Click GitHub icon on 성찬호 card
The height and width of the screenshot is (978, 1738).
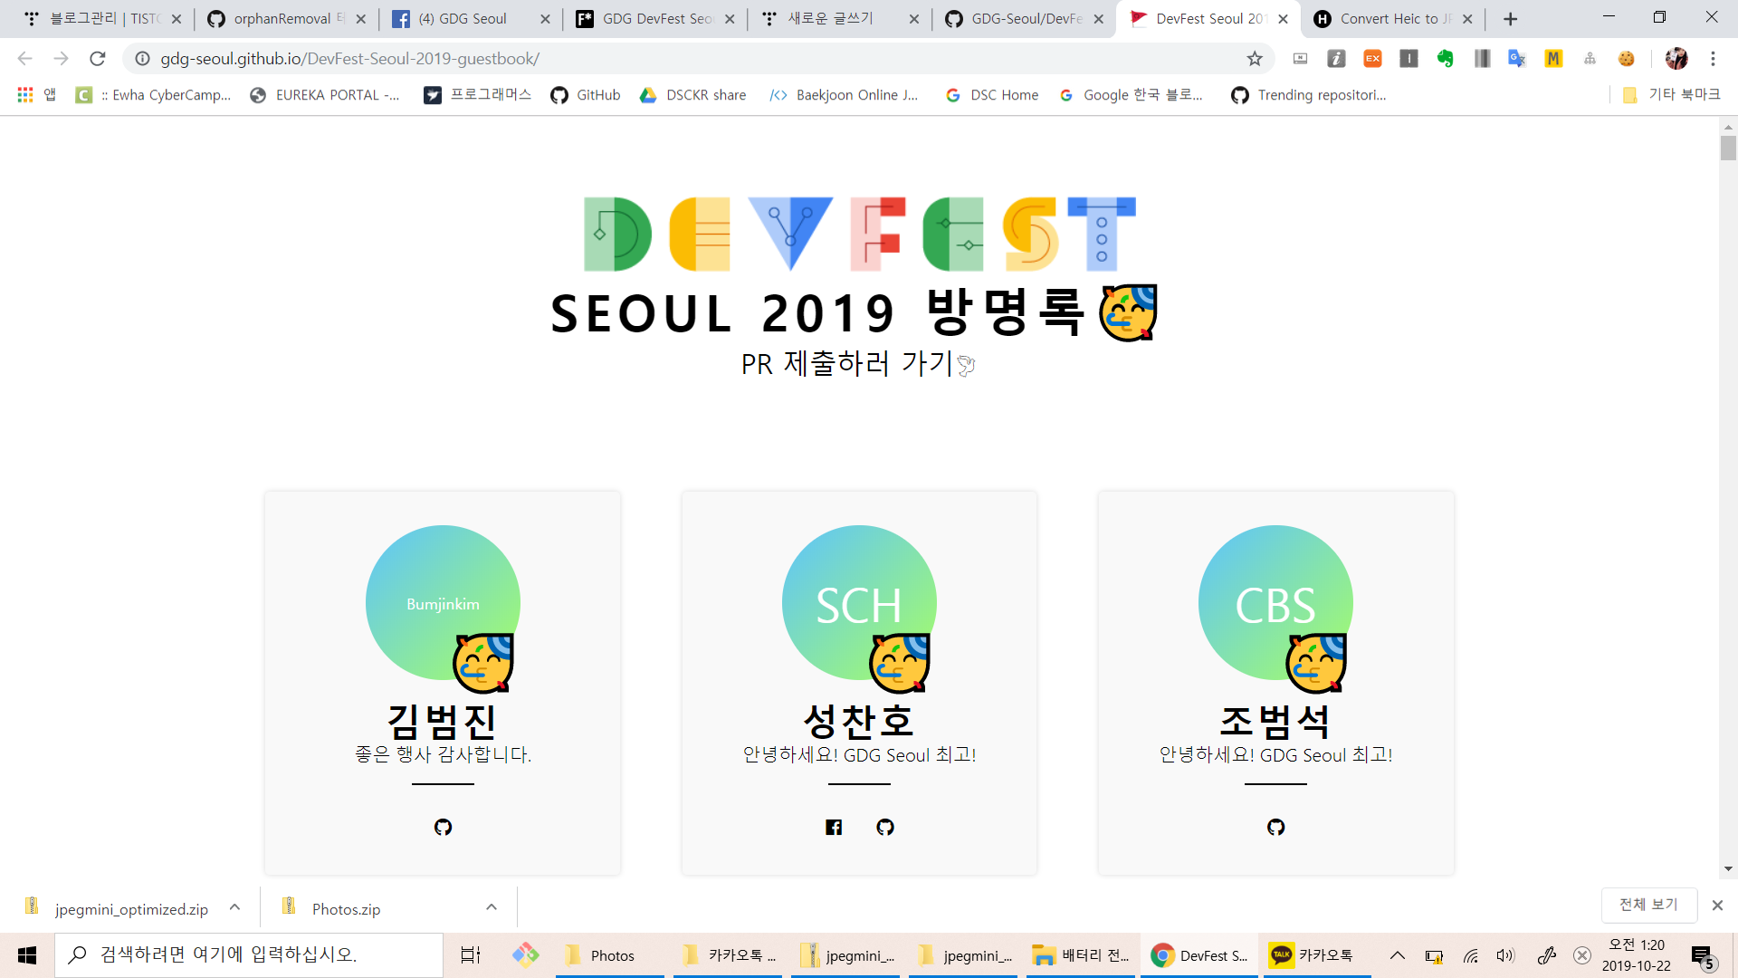pos(885,827)
